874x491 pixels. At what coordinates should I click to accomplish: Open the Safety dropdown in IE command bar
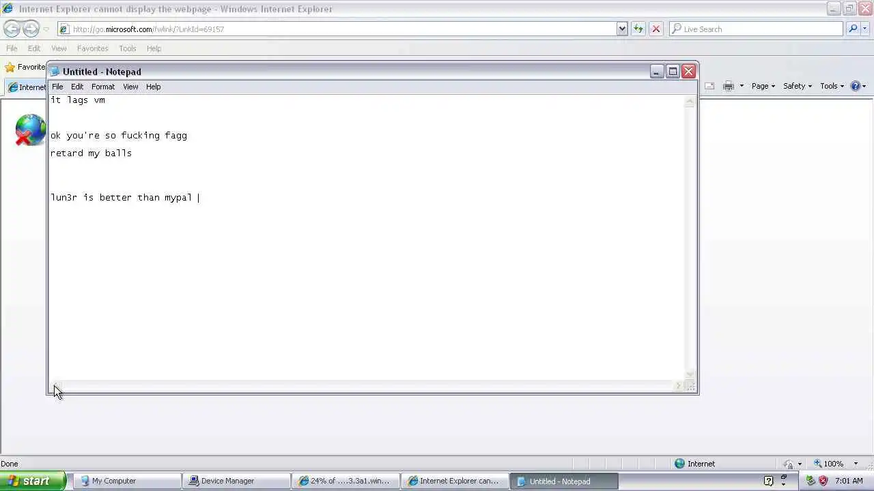[x=798, y=86]
